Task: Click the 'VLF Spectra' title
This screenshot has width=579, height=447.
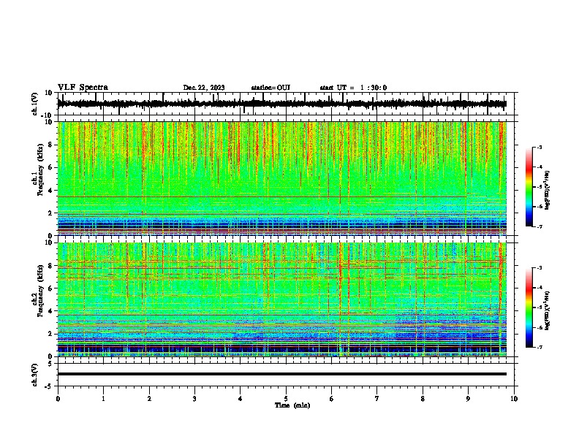Action: coord(83,88)
